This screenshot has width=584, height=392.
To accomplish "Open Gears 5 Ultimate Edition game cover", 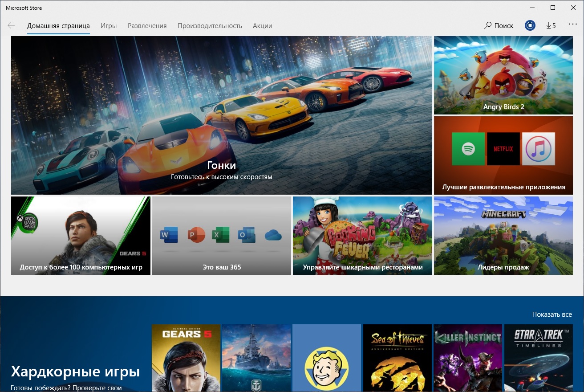I will coord(186,358).
